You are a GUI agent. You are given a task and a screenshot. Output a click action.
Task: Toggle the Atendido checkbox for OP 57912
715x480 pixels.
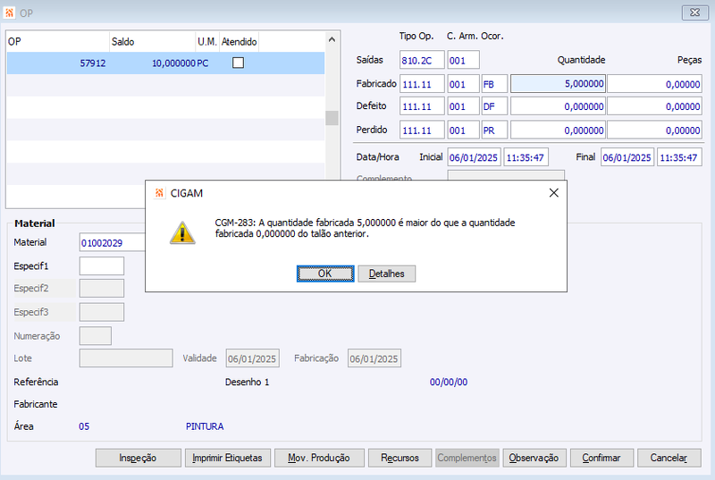point(238,63)
